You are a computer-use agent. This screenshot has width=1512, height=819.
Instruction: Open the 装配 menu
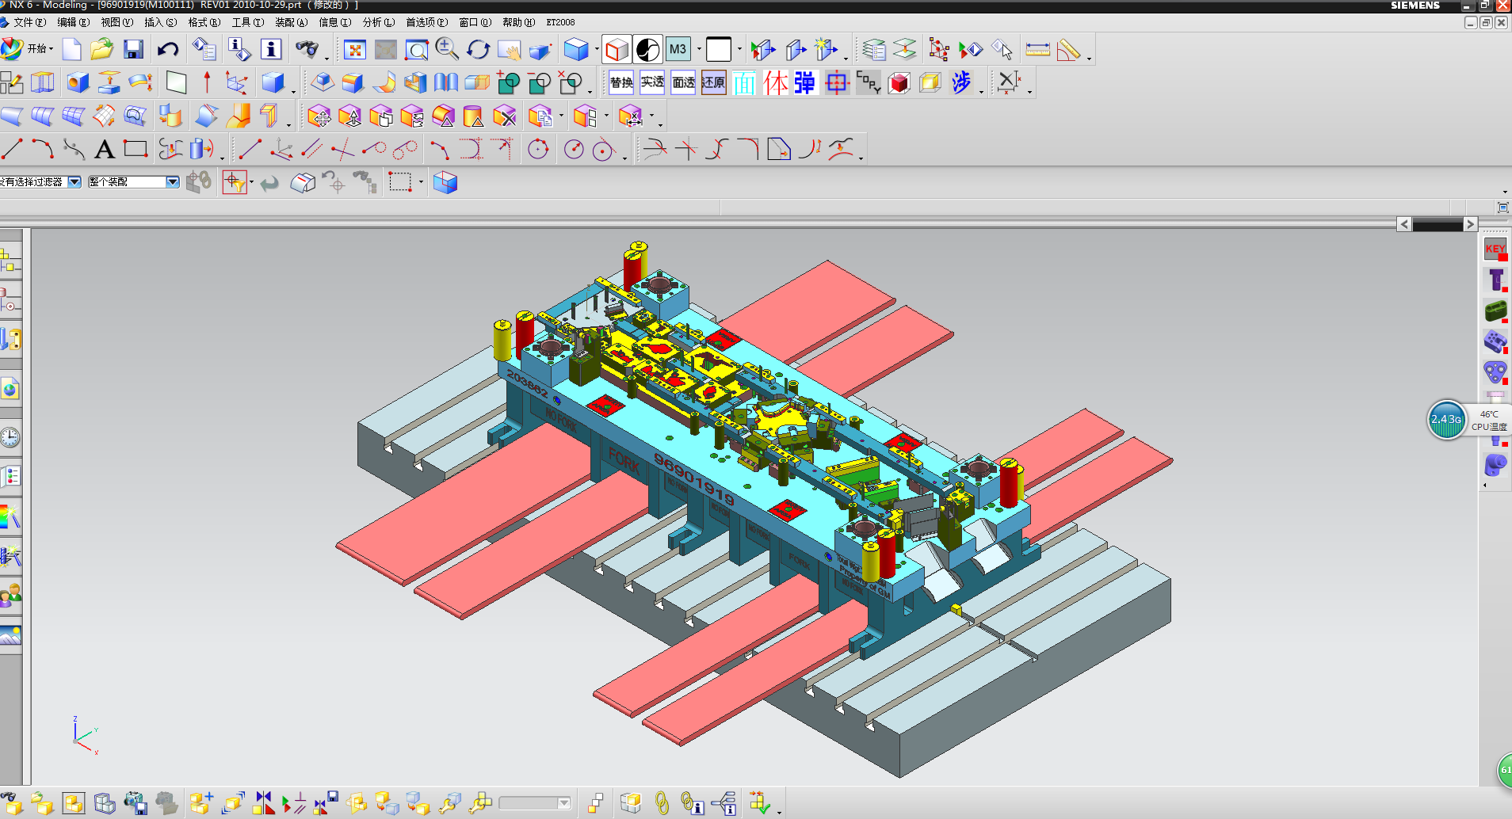291,22
